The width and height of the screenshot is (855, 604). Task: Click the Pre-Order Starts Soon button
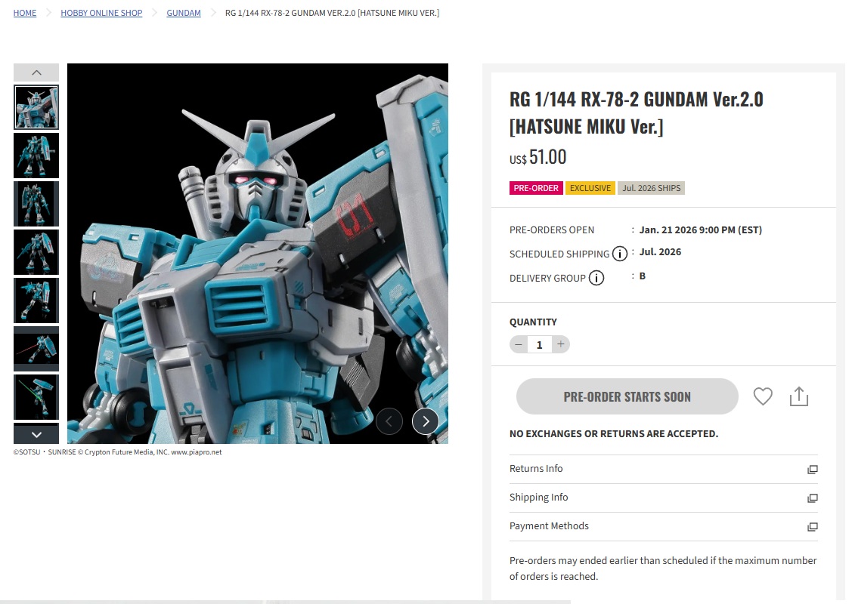tap(627, 396)
